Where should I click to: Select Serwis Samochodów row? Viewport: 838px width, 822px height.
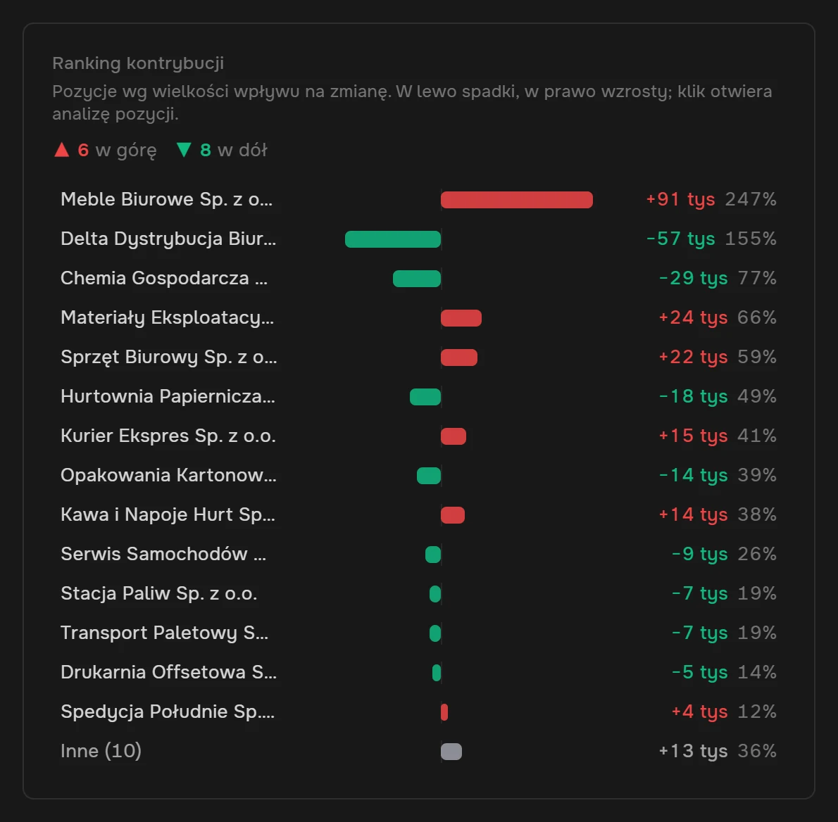418,555
